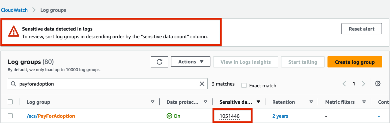
Task: Click Create log group button
Action: tap(355, 62)
